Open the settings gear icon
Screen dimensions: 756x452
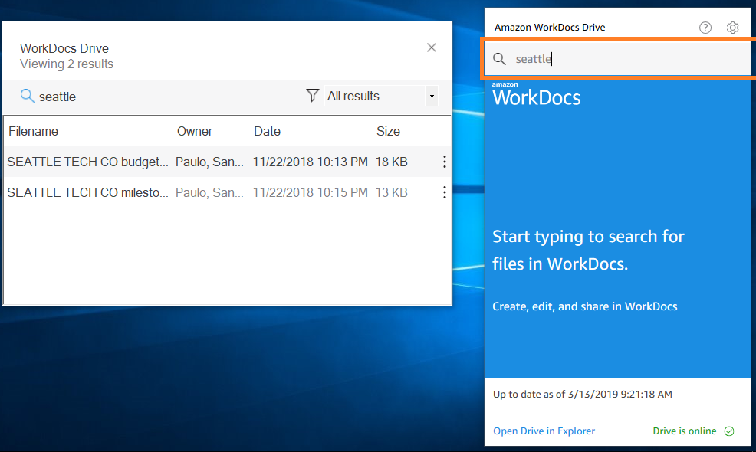(x=732, y=28)
